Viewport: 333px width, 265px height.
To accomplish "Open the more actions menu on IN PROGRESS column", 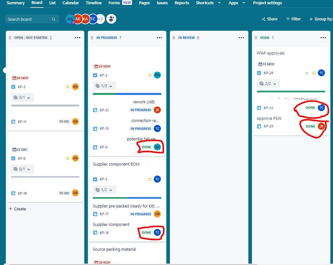I will [x=159, y=38].
